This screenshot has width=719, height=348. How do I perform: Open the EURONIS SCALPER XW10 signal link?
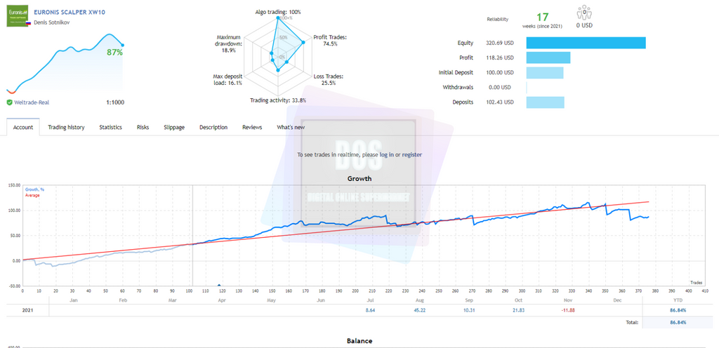point(70,12)
